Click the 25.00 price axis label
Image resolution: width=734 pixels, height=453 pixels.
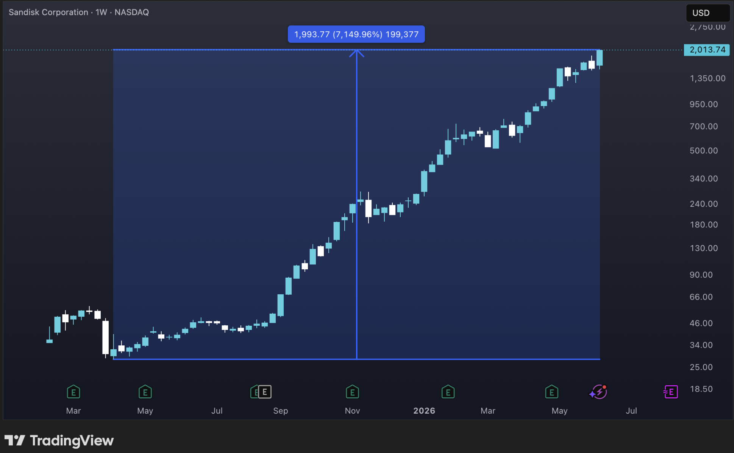pos(701,367)
